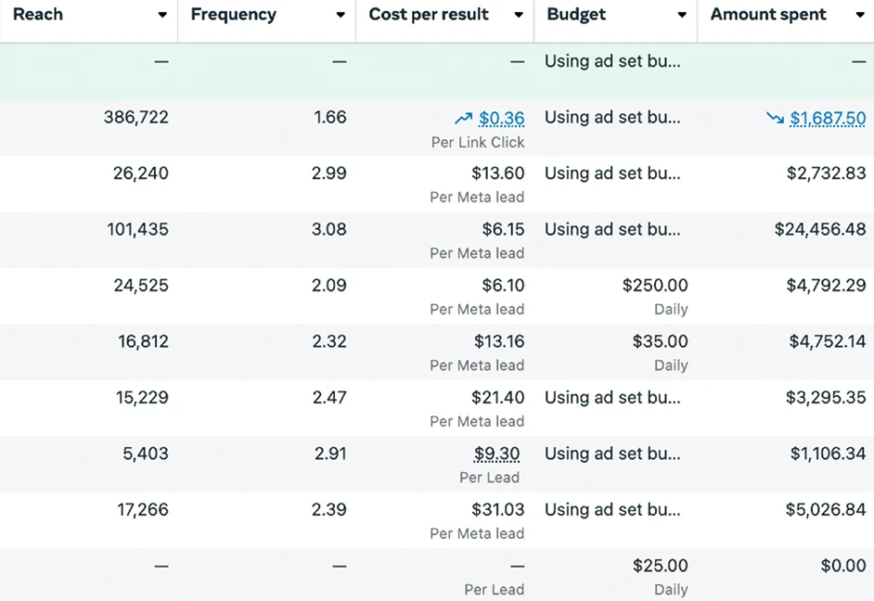Open the Reach column dropdown arrow
This screenshot has width=874, height=601.
click(162, 15)
